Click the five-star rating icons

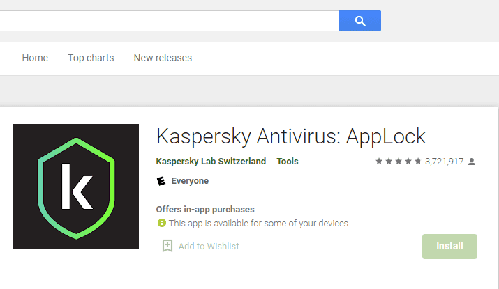399,162
